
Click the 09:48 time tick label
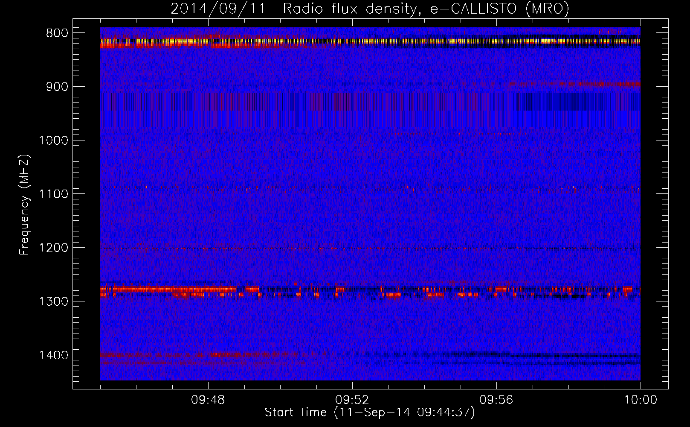click(x=208, y=400)
